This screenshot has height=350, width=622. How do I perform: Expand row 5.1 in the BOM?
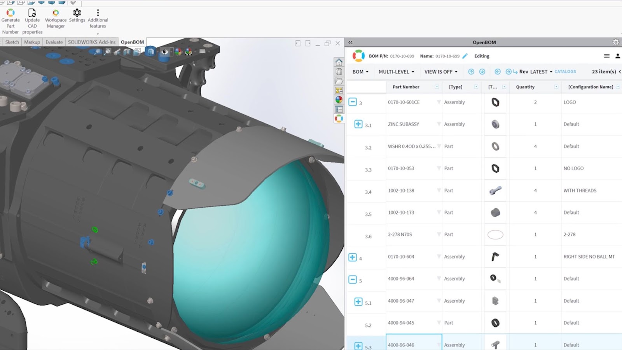[x=358, y=301]
